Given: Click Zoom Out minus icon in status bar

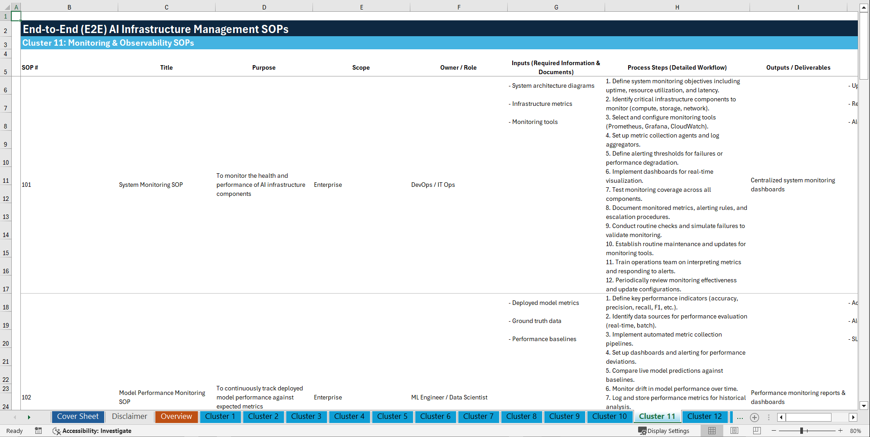Looking at the screenshot, I should tap(774, 431).
